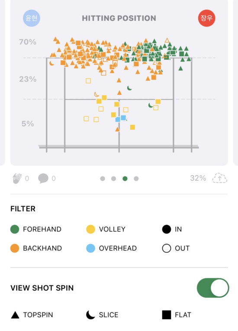
Task: Go to the fourth page dot
Action: click(136, 178)
